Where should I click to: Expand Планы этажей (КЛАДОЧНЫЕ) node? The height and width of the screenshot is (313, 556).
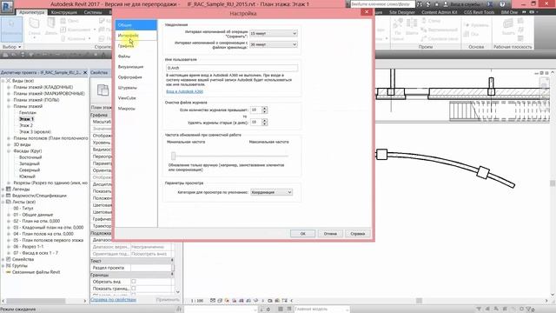[x=9, y=87]
